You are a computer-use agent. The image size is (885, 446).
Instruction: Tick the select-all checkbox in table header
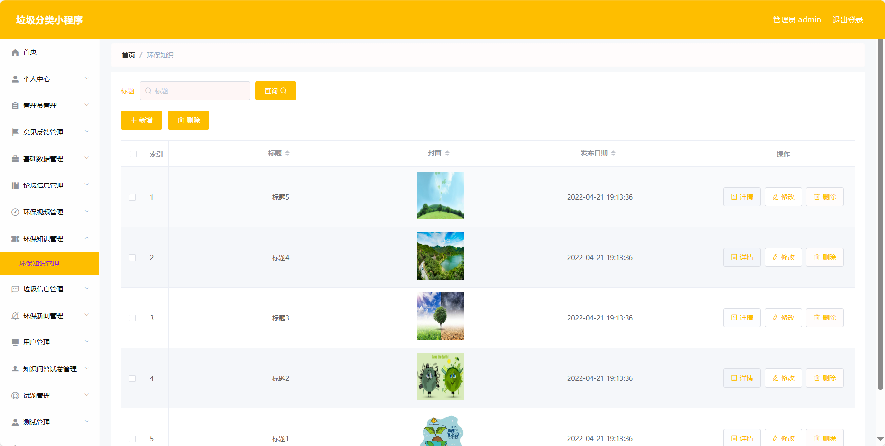pyautogui.click(x=133, y=154)
